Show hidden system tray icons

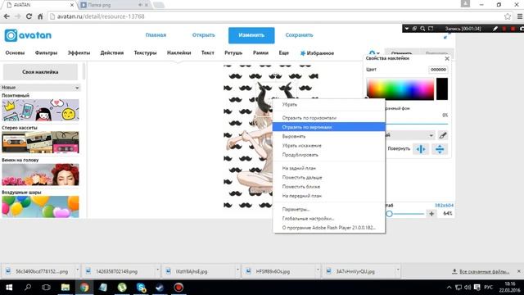click(449, 288)
